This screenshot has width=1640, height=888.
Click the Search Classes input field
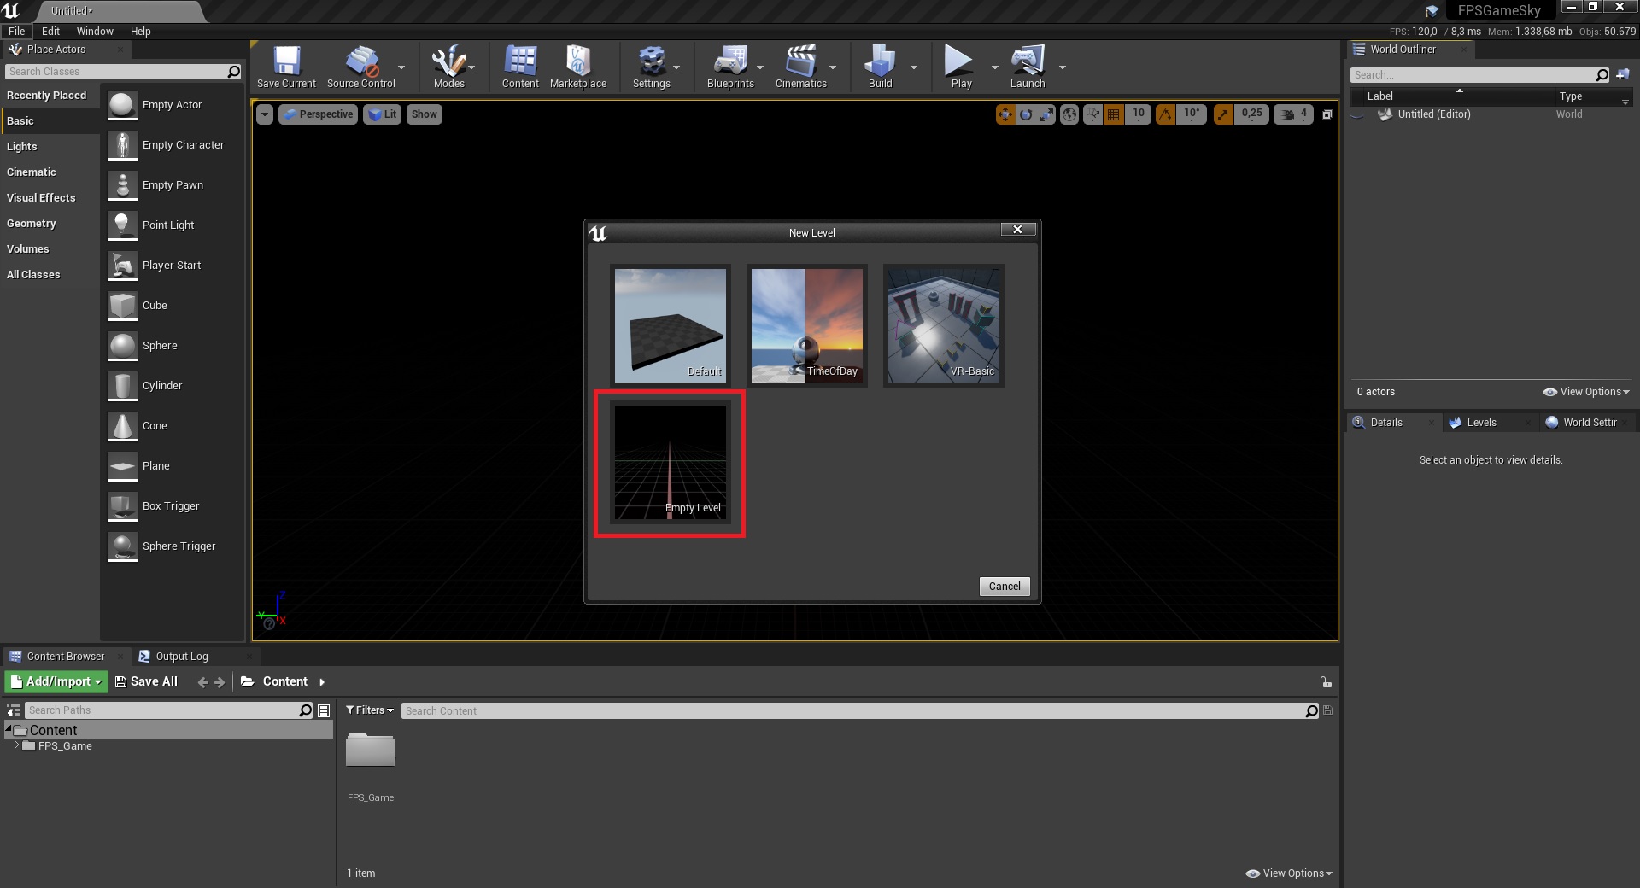click(x=115, y=72)
